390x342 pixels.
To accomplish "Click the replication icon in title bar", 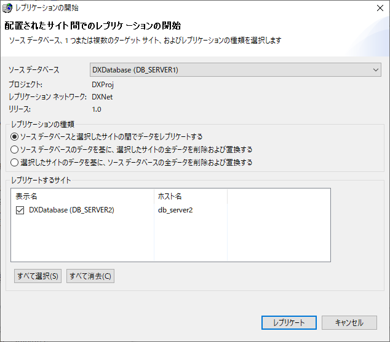I will [x=7, y=8].
